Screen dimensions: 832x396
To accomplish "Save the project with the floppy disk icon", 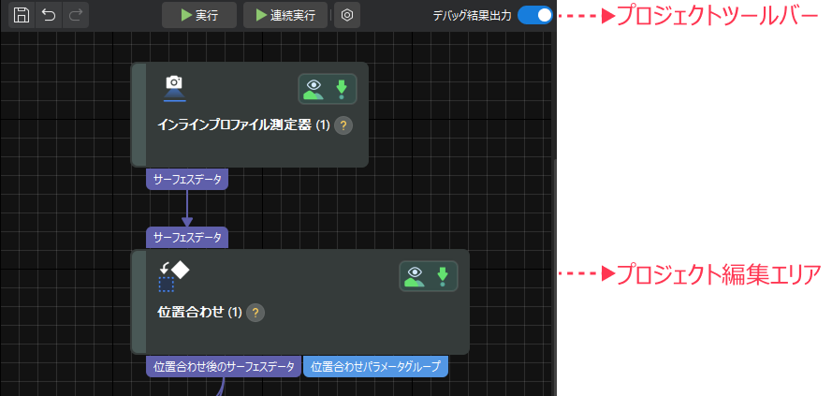I will (22, 15).
